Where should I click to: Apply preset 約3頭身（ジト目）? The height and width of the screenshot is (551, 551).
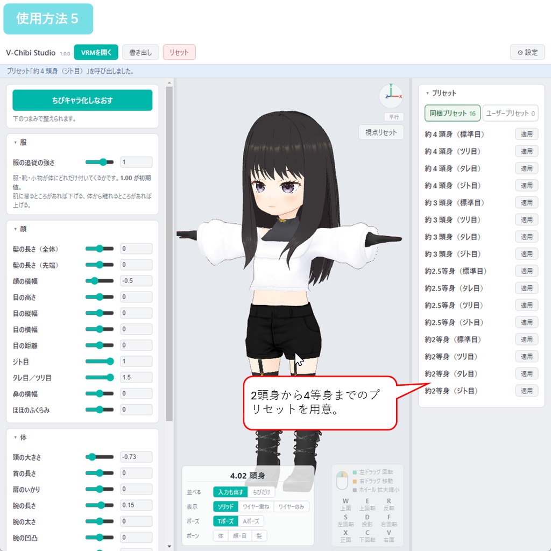pyautogui.click(x=526, y=254)
